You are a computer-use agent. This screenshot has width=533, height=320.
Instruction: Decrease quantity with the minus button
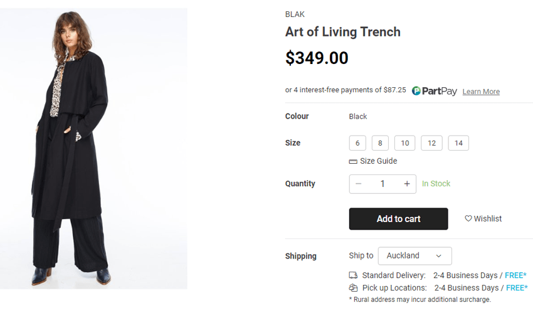[359, 184]
